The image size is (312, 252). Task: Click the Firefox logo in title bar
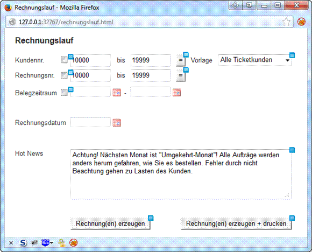[8, 8]
